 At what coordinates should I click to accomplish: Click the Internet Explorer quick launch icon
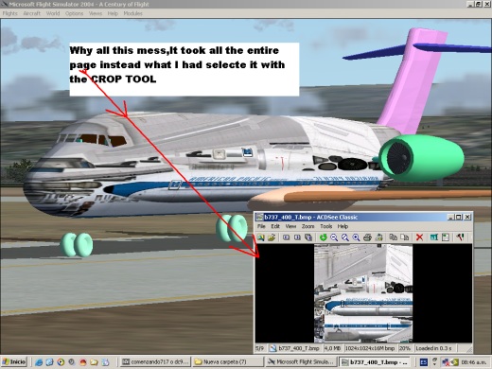point(39,362)
